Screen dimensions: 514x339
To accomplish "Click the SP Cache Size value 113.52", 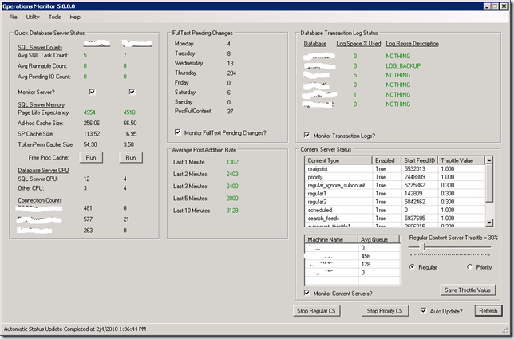I will [92, 134].
